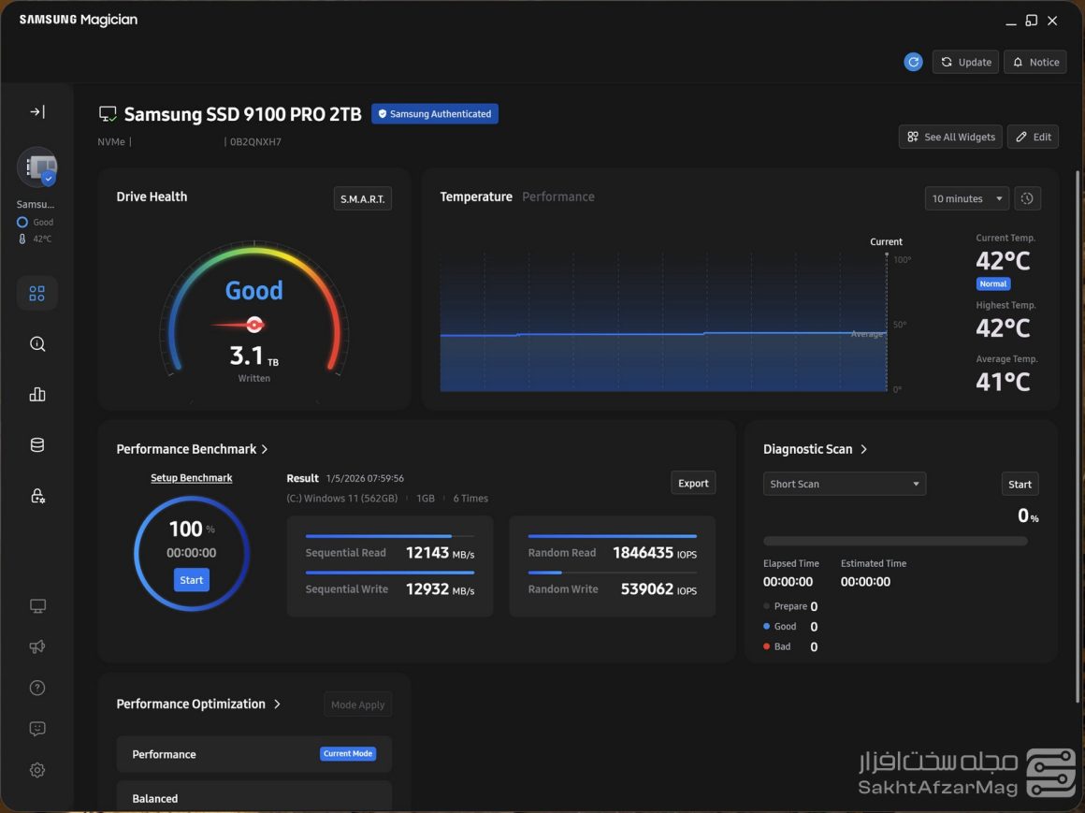Open the performance benchmark bar-chart icon

pyautogui.click(x=37, y=395)
